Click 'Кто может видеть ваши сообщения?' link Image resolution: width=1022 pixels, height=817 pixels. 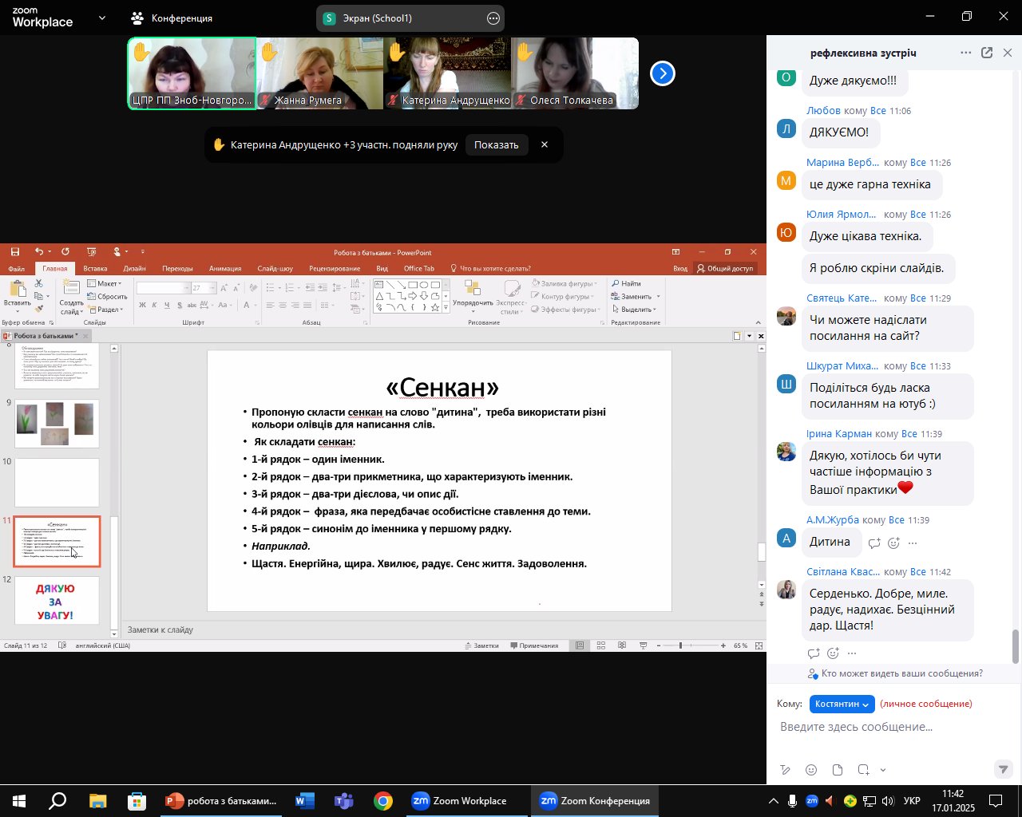pyautogui.click(x=901, y=673)
